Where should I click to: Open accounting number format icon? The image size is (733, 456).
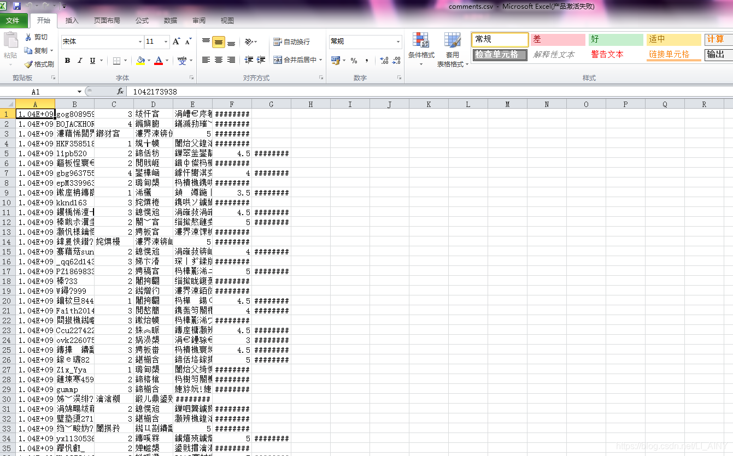coord(335,60)
